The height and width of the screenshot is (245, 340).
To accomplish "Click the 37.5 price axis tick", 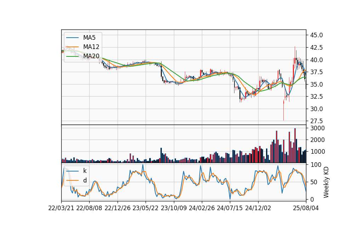I will (316, 72).
